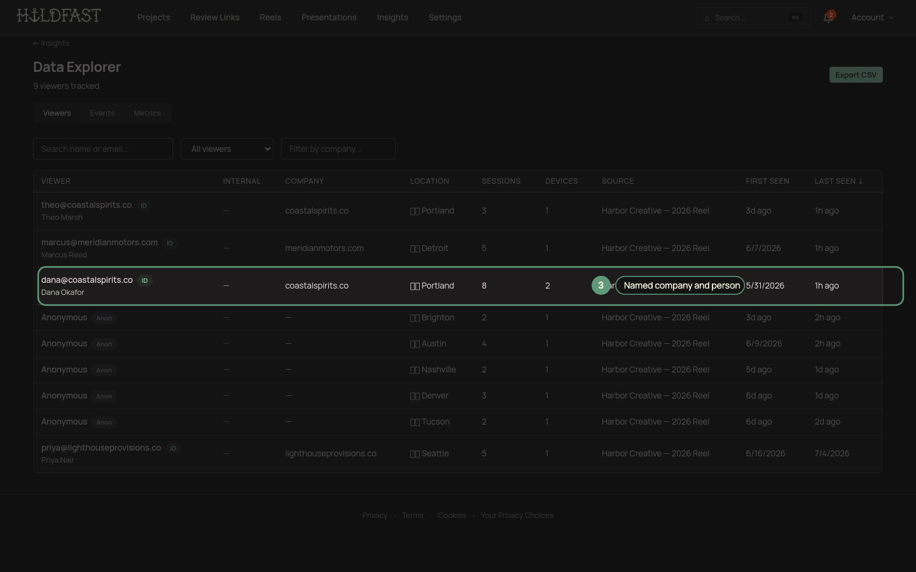This screenshot has height=572, width=916.
Task: Open Projects in the top navigation
Action: (x=154, y=18)
